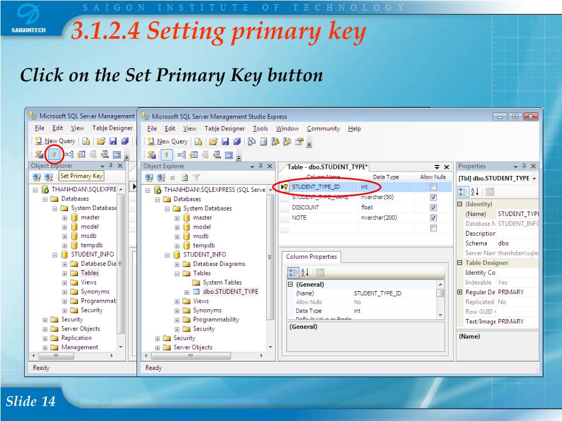Image resolution: width=562 pixels, height=421 pixels.
Task: Click Save All icon in right window toolbar
Action: point(237,141)
